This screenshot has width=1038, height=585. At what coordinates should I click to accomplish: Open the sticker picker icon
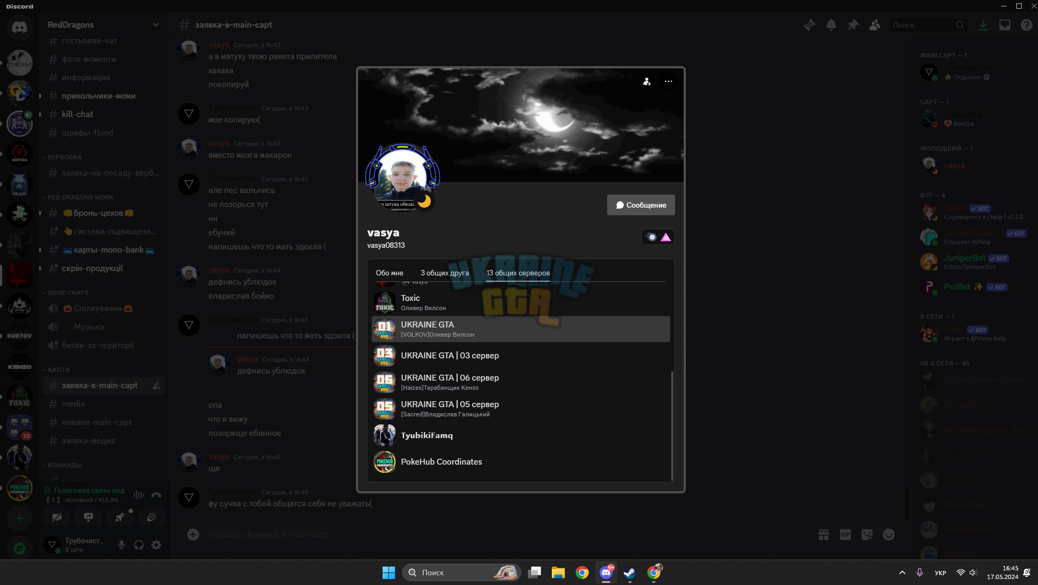point(867,535)
